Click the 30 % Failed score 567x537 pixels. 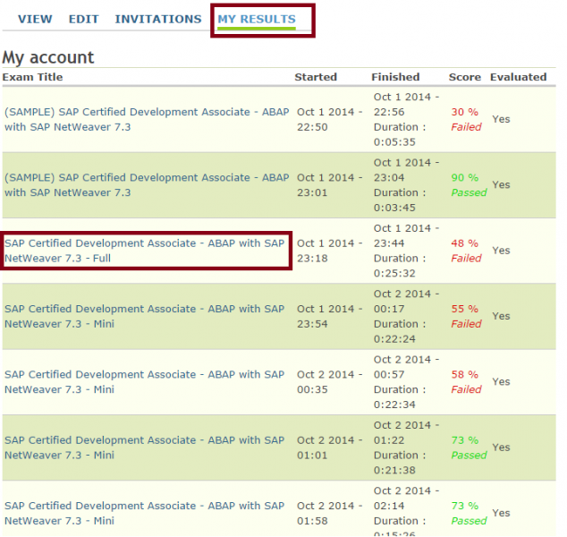465,119
